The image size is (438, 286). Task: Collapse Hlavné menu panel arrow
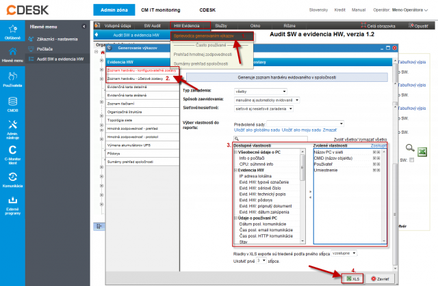point(83,27)
